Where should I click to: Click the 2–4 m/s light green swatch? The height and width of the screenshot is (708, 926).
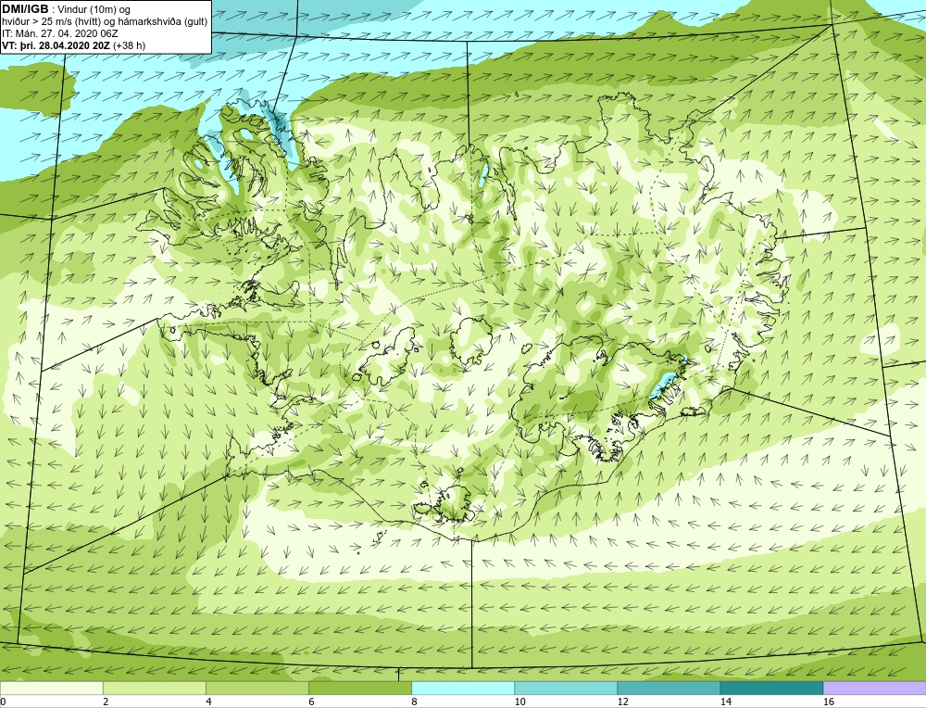(x=154, y=688)
